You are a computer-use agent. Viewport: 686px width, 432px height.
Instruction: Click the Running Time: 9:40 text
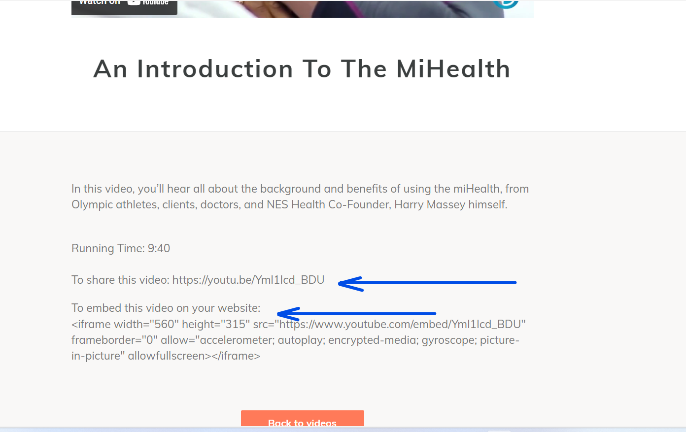pos(121,248)
